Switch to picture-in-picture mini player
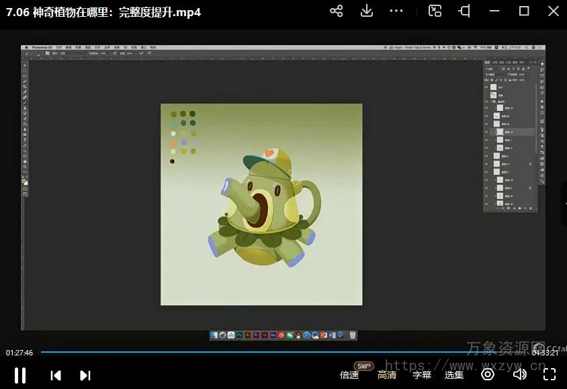The width and height of the screenshot is (567, 389). 435,11
